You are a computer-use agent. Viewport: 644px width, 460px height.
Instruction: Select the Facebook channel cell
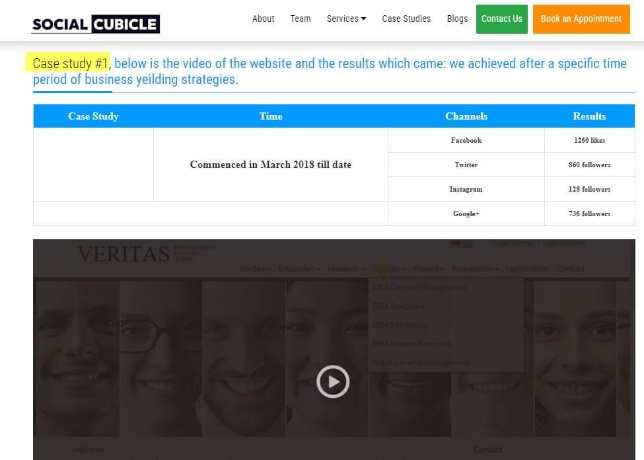click(466, 140)
